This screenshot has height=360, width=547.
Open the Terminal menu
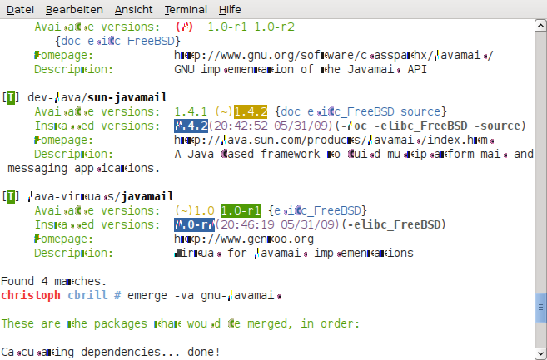point(186,9)
